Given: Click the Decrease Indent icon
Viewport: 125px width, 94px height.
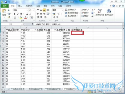Looking at the screenshot, I should pos(38,17).
